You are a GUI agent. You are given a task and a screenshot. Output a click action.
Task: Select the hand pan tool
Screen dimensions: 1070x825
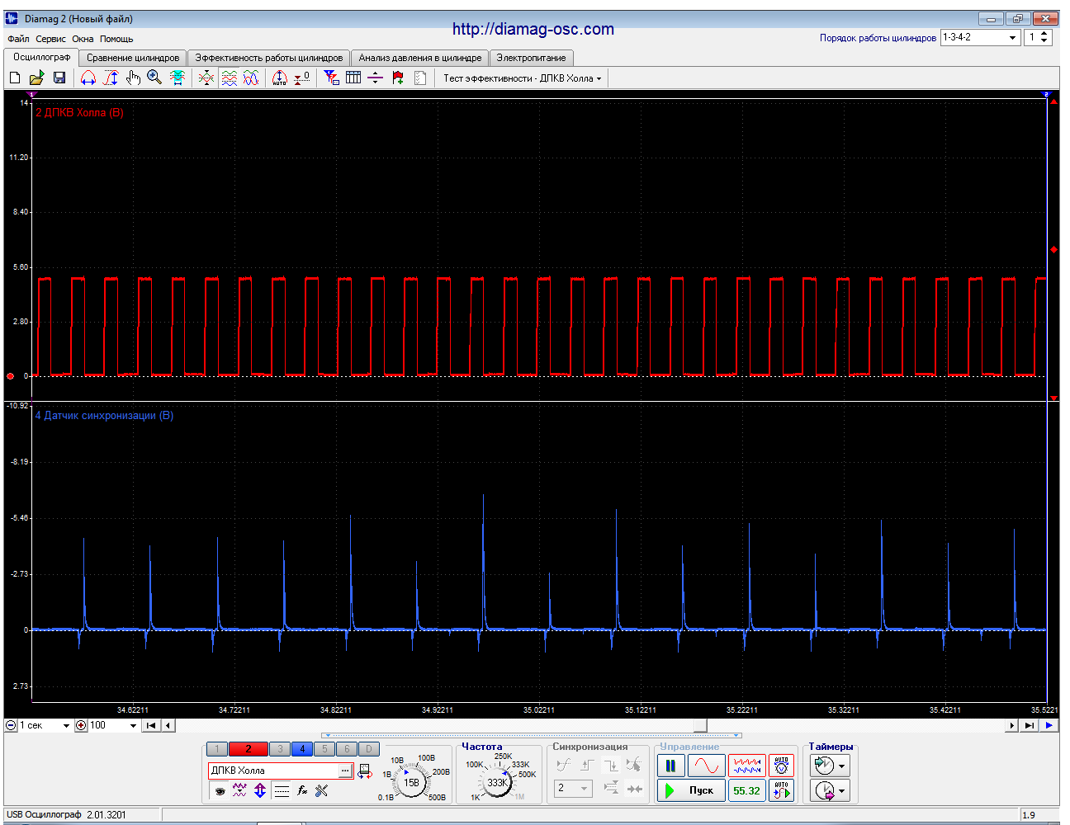133,78
